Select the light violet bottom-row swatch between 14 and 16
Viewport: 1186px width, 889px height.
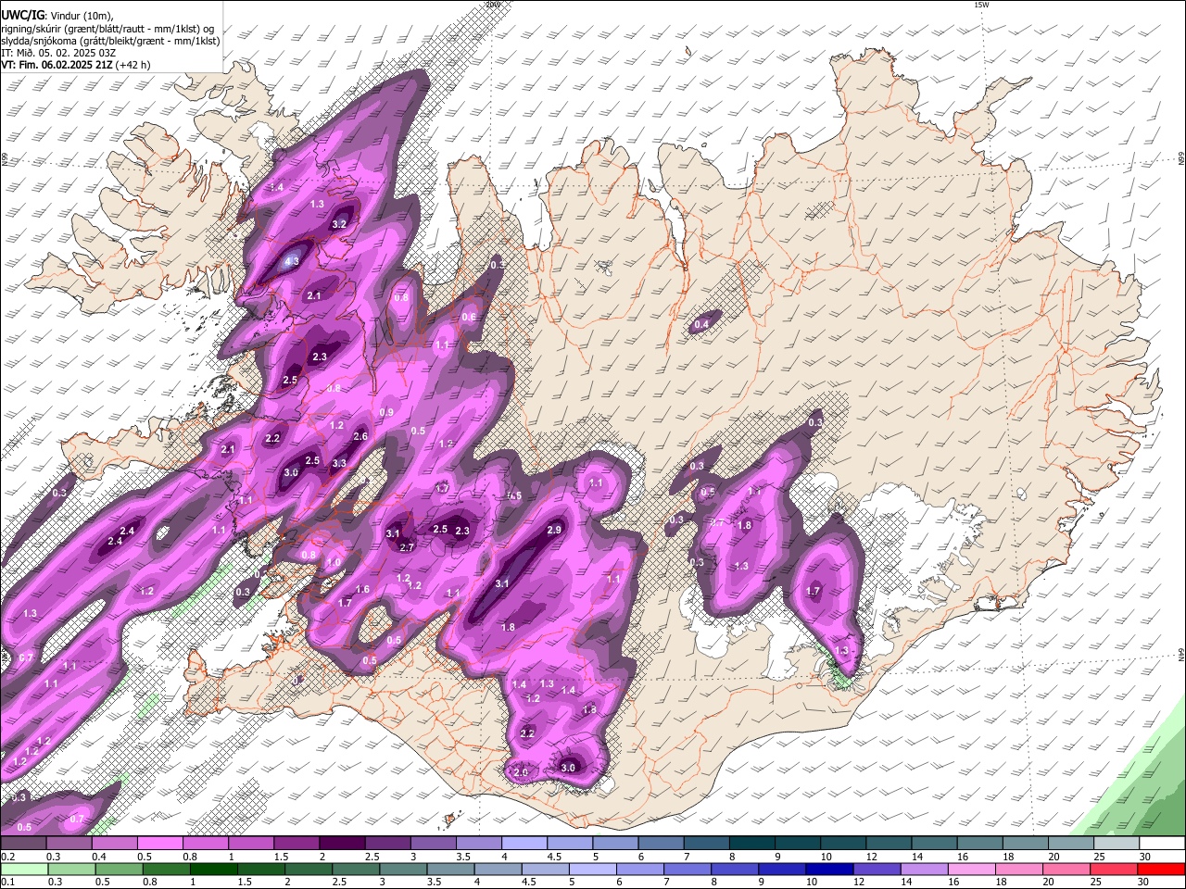coord(926,869)
